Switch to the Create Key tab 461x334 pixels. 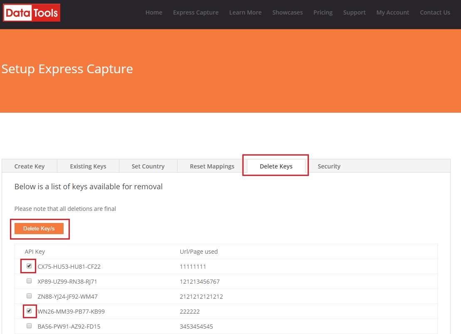(x=30, y=166)
